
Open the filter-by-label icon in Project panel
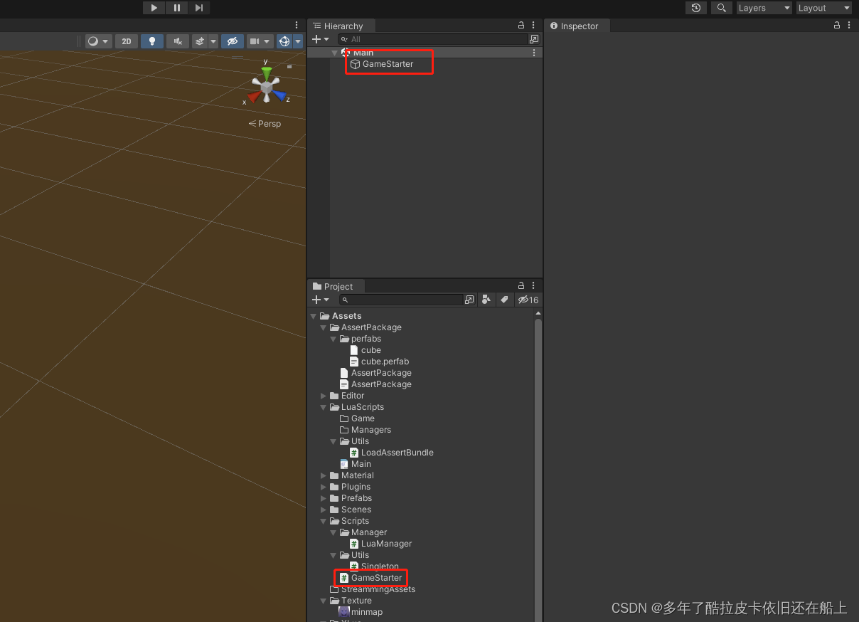coord(505,300)
